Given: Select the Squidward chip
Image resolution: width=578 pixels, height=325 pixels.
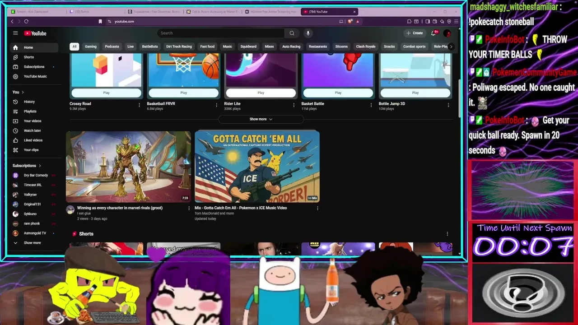Looking at the screenshot, I should [248, 46].
